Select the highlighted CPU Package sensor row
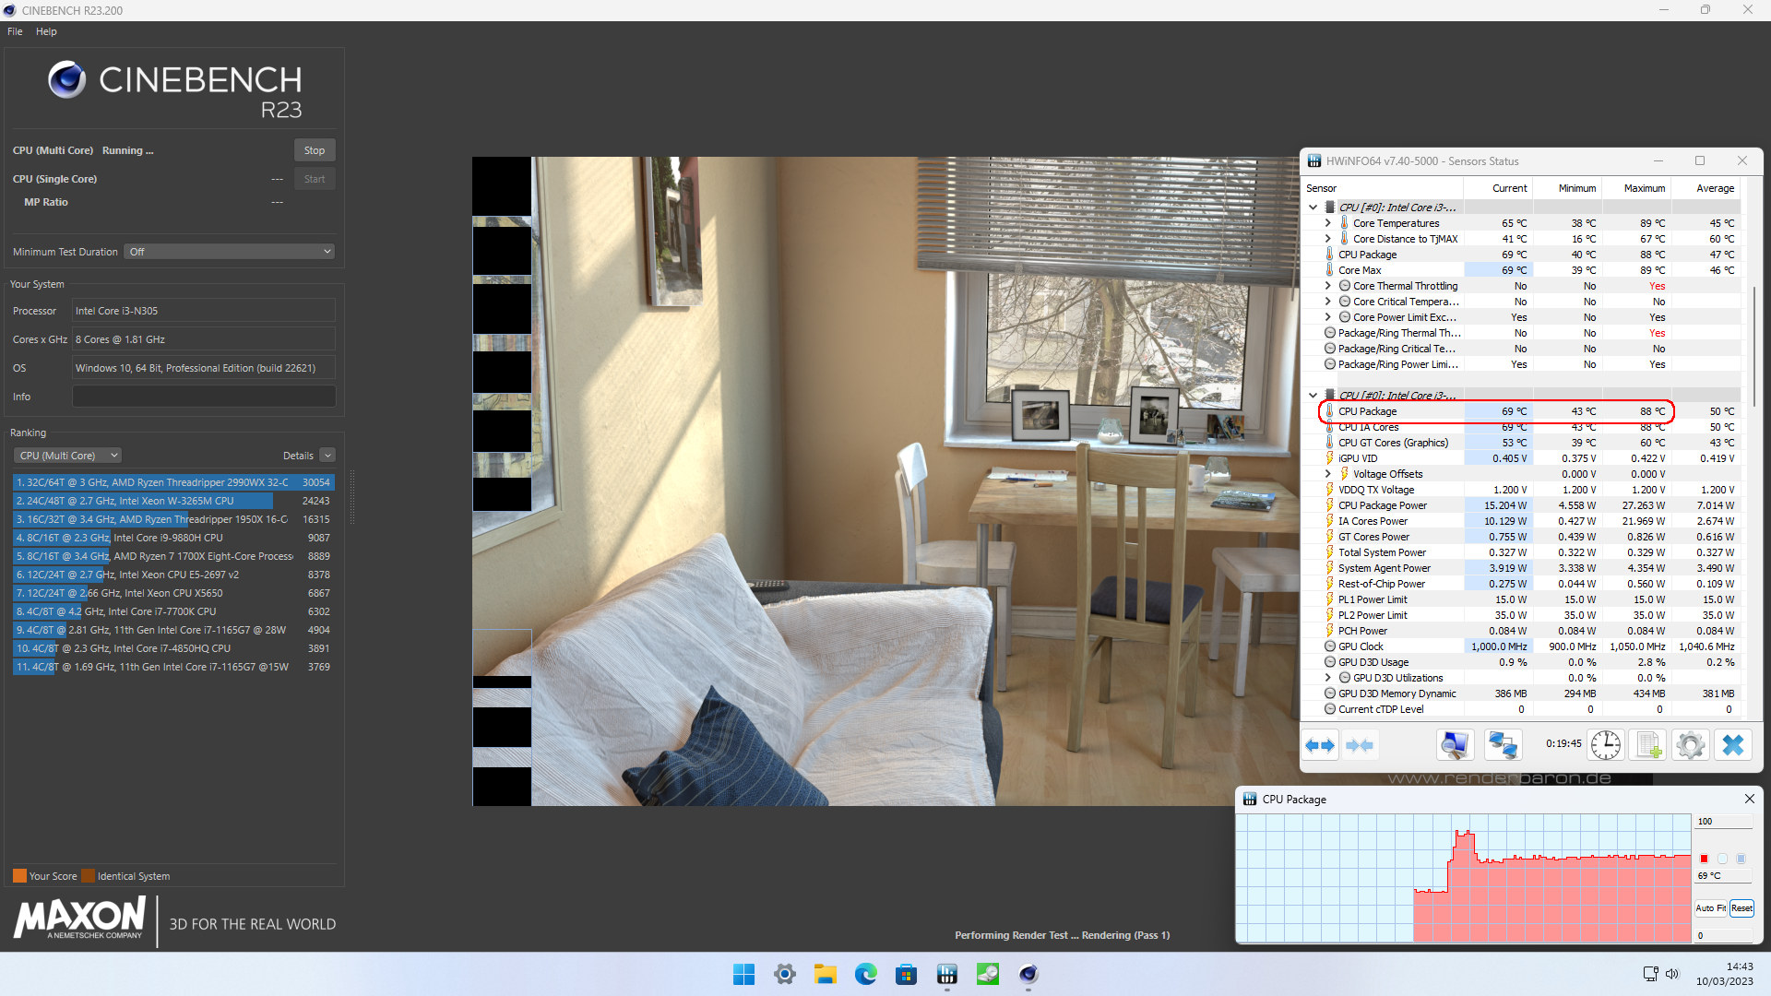This screenshot has height=996, width=1771. (x=1496, y=411)
